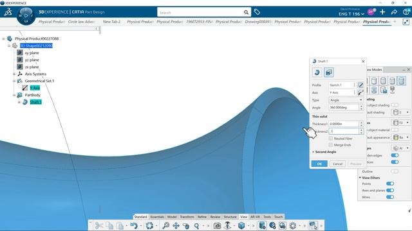
Task: Click the Rotate icon in bottom toolbar
Action: click(x=186, y=225)
